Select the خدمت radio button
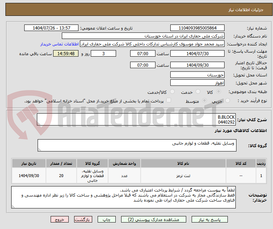Viewport: 273px width, 229px height. pyautogui.click(x=198, y=92)
